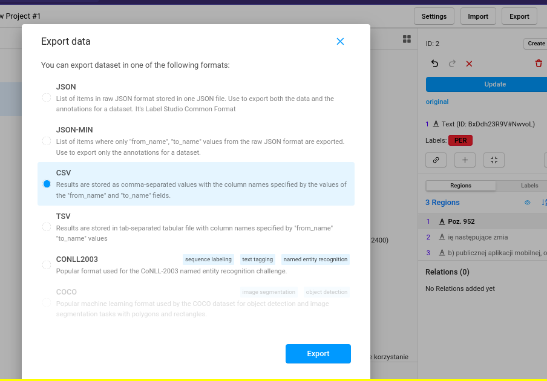Click the grid view icon
The image size is (547, 381).
407,39
